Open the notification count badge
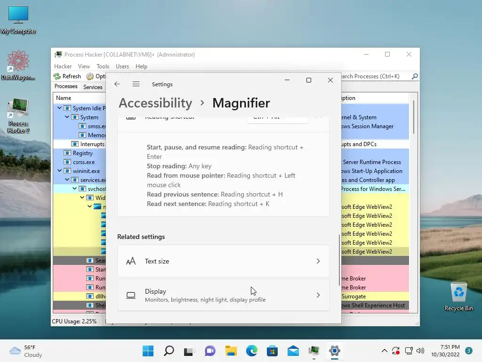The height and width of the screenshot is (362, 482). [469, 351]
